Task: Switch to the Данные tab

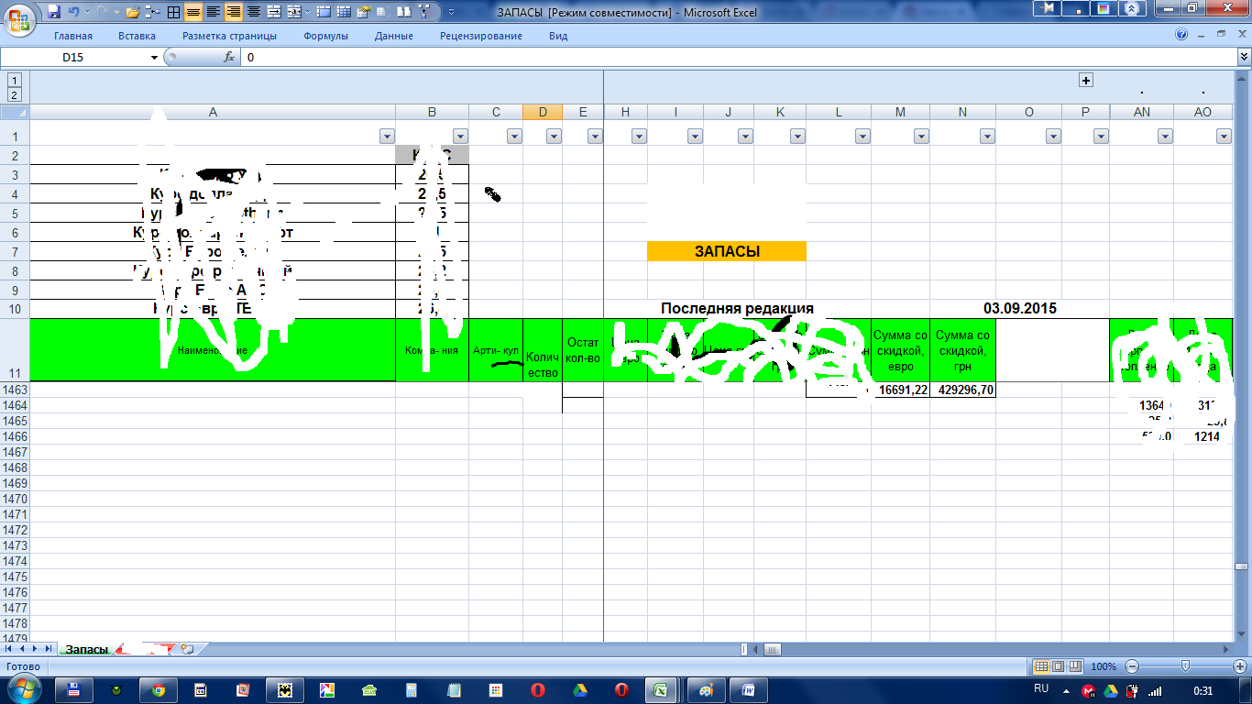Action: click(x=394, y=36)
